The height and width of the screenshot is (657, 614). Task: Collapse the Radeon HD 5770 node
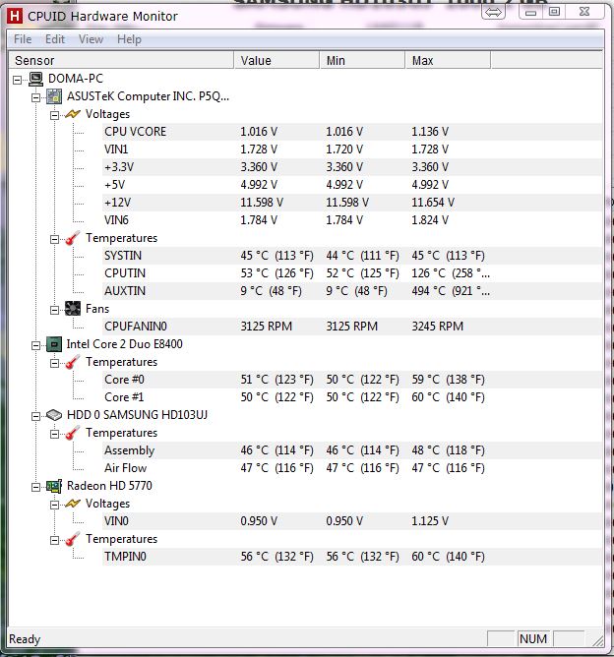tap(36, 487)
